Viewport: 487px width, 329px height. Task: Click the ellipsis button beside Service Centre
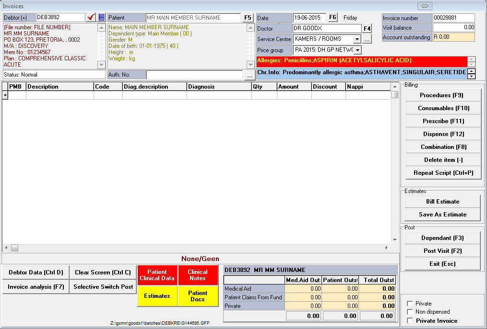(367, 39)
